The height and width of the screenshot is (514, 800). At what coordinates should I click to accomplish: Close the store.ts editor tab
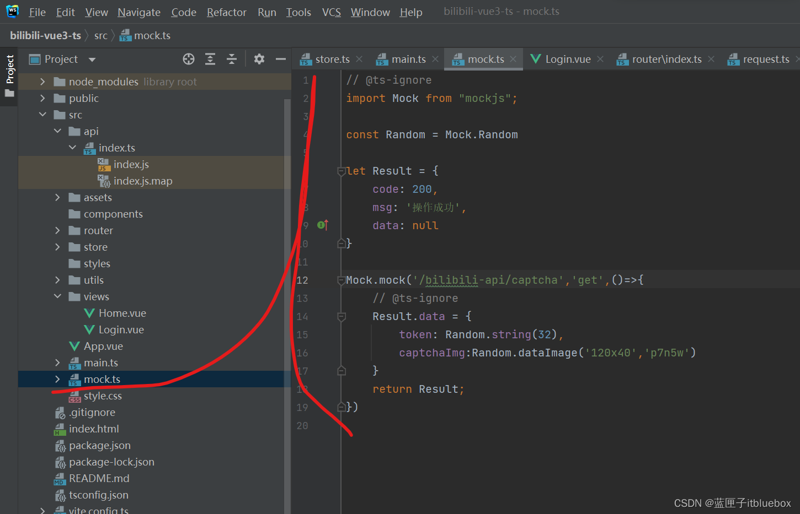pos(359,59)
